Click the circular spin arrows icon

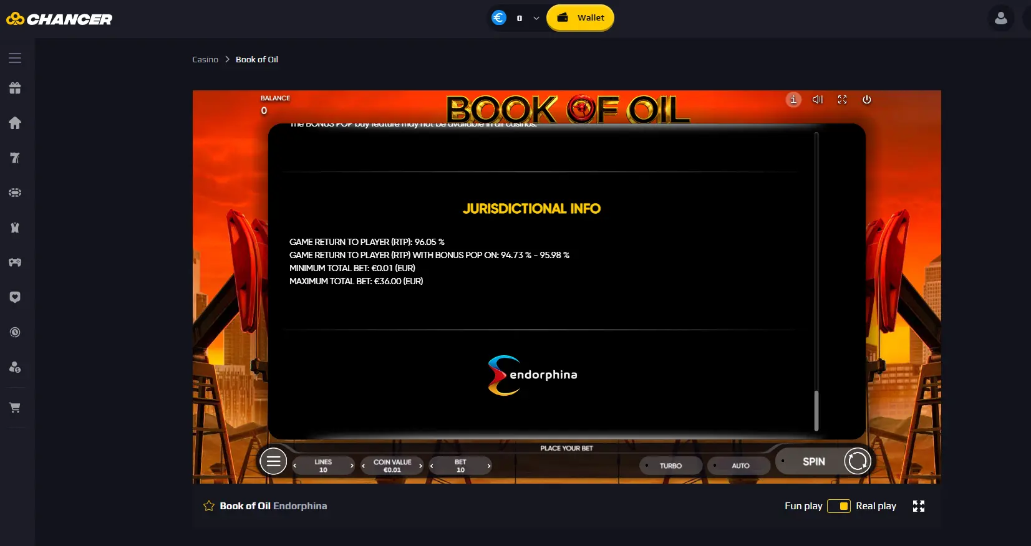coord(857,461)
